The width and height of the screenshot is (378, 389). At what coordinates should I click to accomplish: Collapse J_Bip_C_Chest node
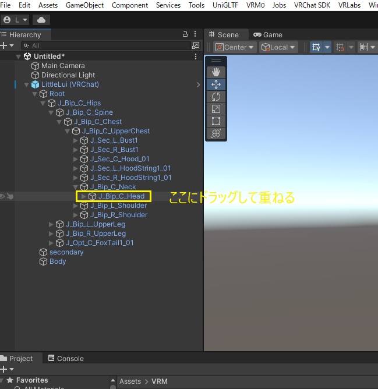pyautogui.click(x=59, y=122)
